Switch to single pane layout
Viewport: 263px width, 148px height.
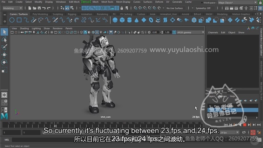tap(4, 95)
